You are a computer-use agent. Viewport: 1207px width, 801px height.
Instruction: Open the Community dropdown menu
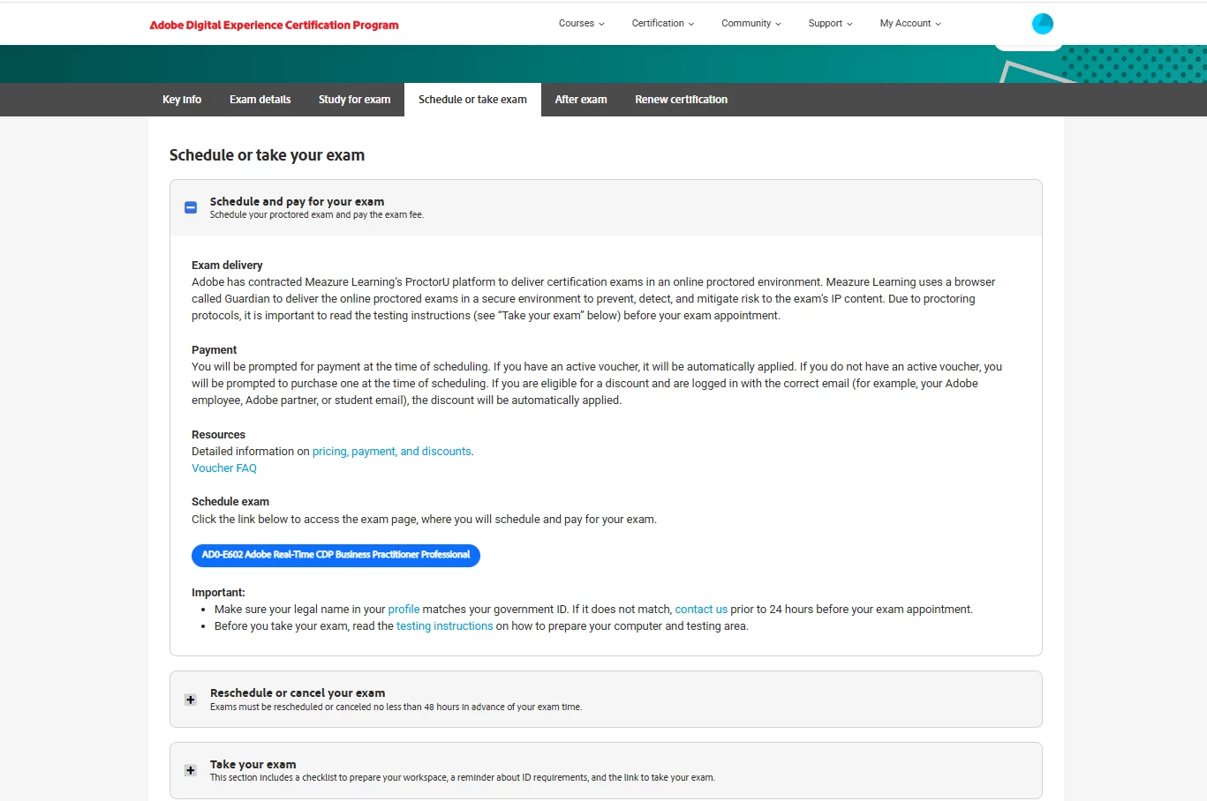pos(751,24)
